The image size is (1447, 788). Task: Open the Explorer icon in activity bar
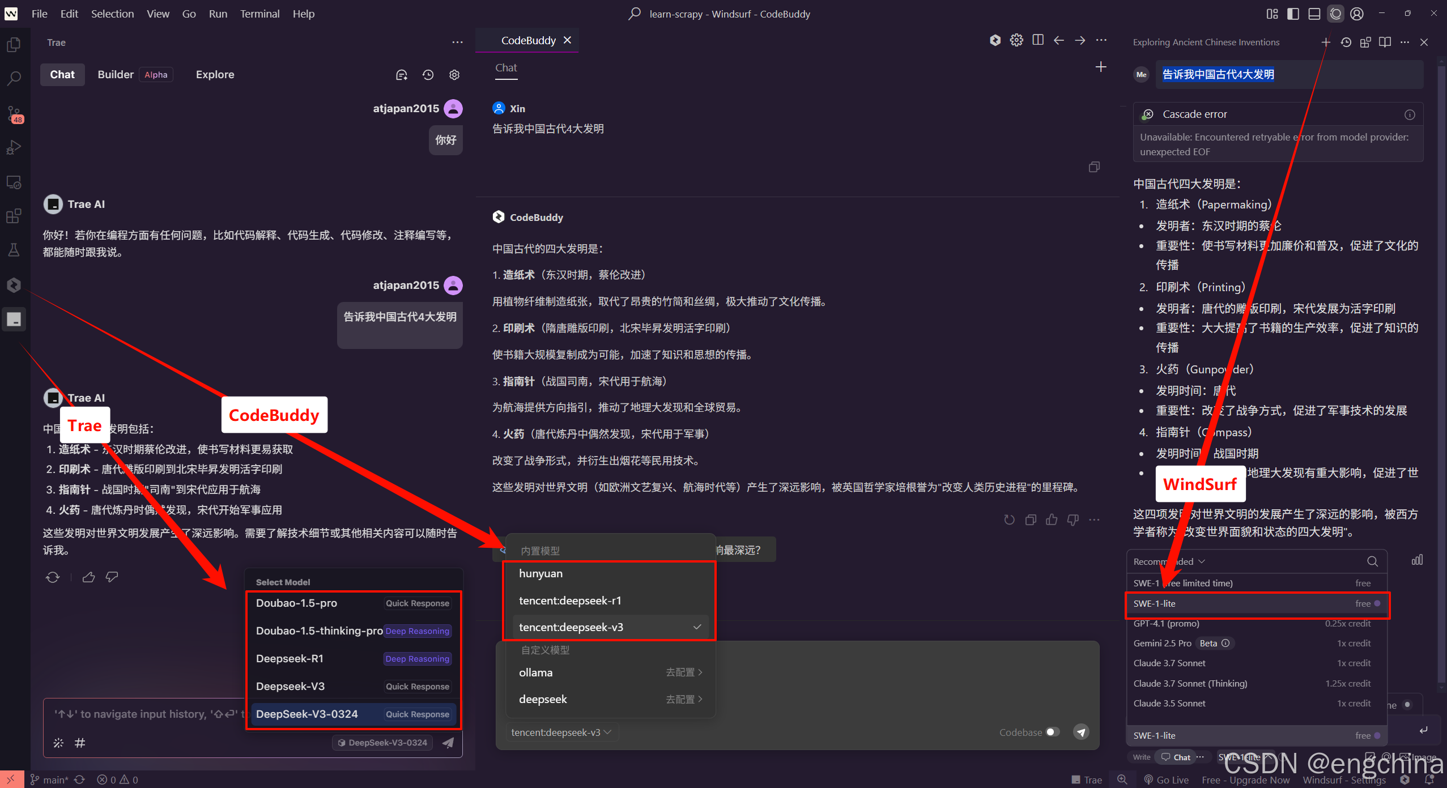click(x=14, y=45)
